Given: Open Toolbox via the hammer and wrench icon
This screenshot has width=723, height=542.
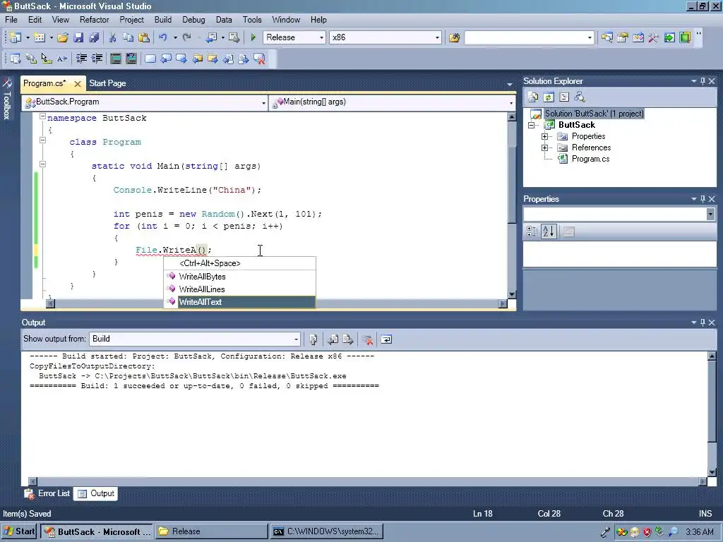Looking at the screenshot, I should tap(653, 37).
